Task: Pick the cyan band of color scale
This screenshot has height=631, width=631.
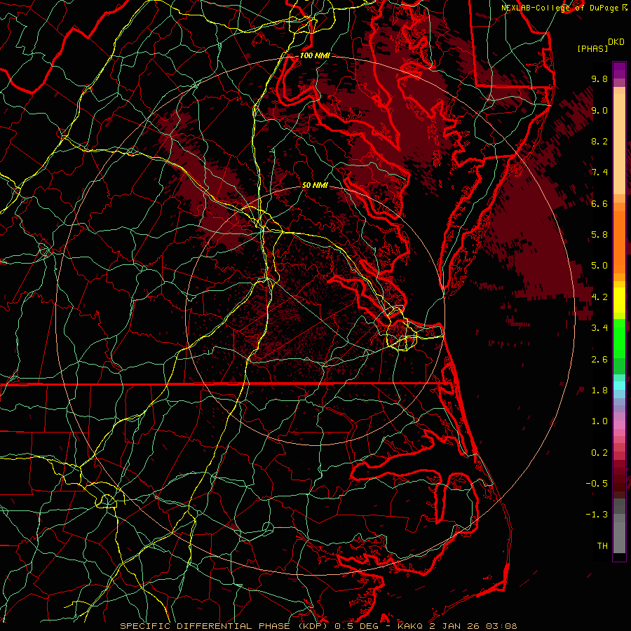Action: [x=619, y=386]
